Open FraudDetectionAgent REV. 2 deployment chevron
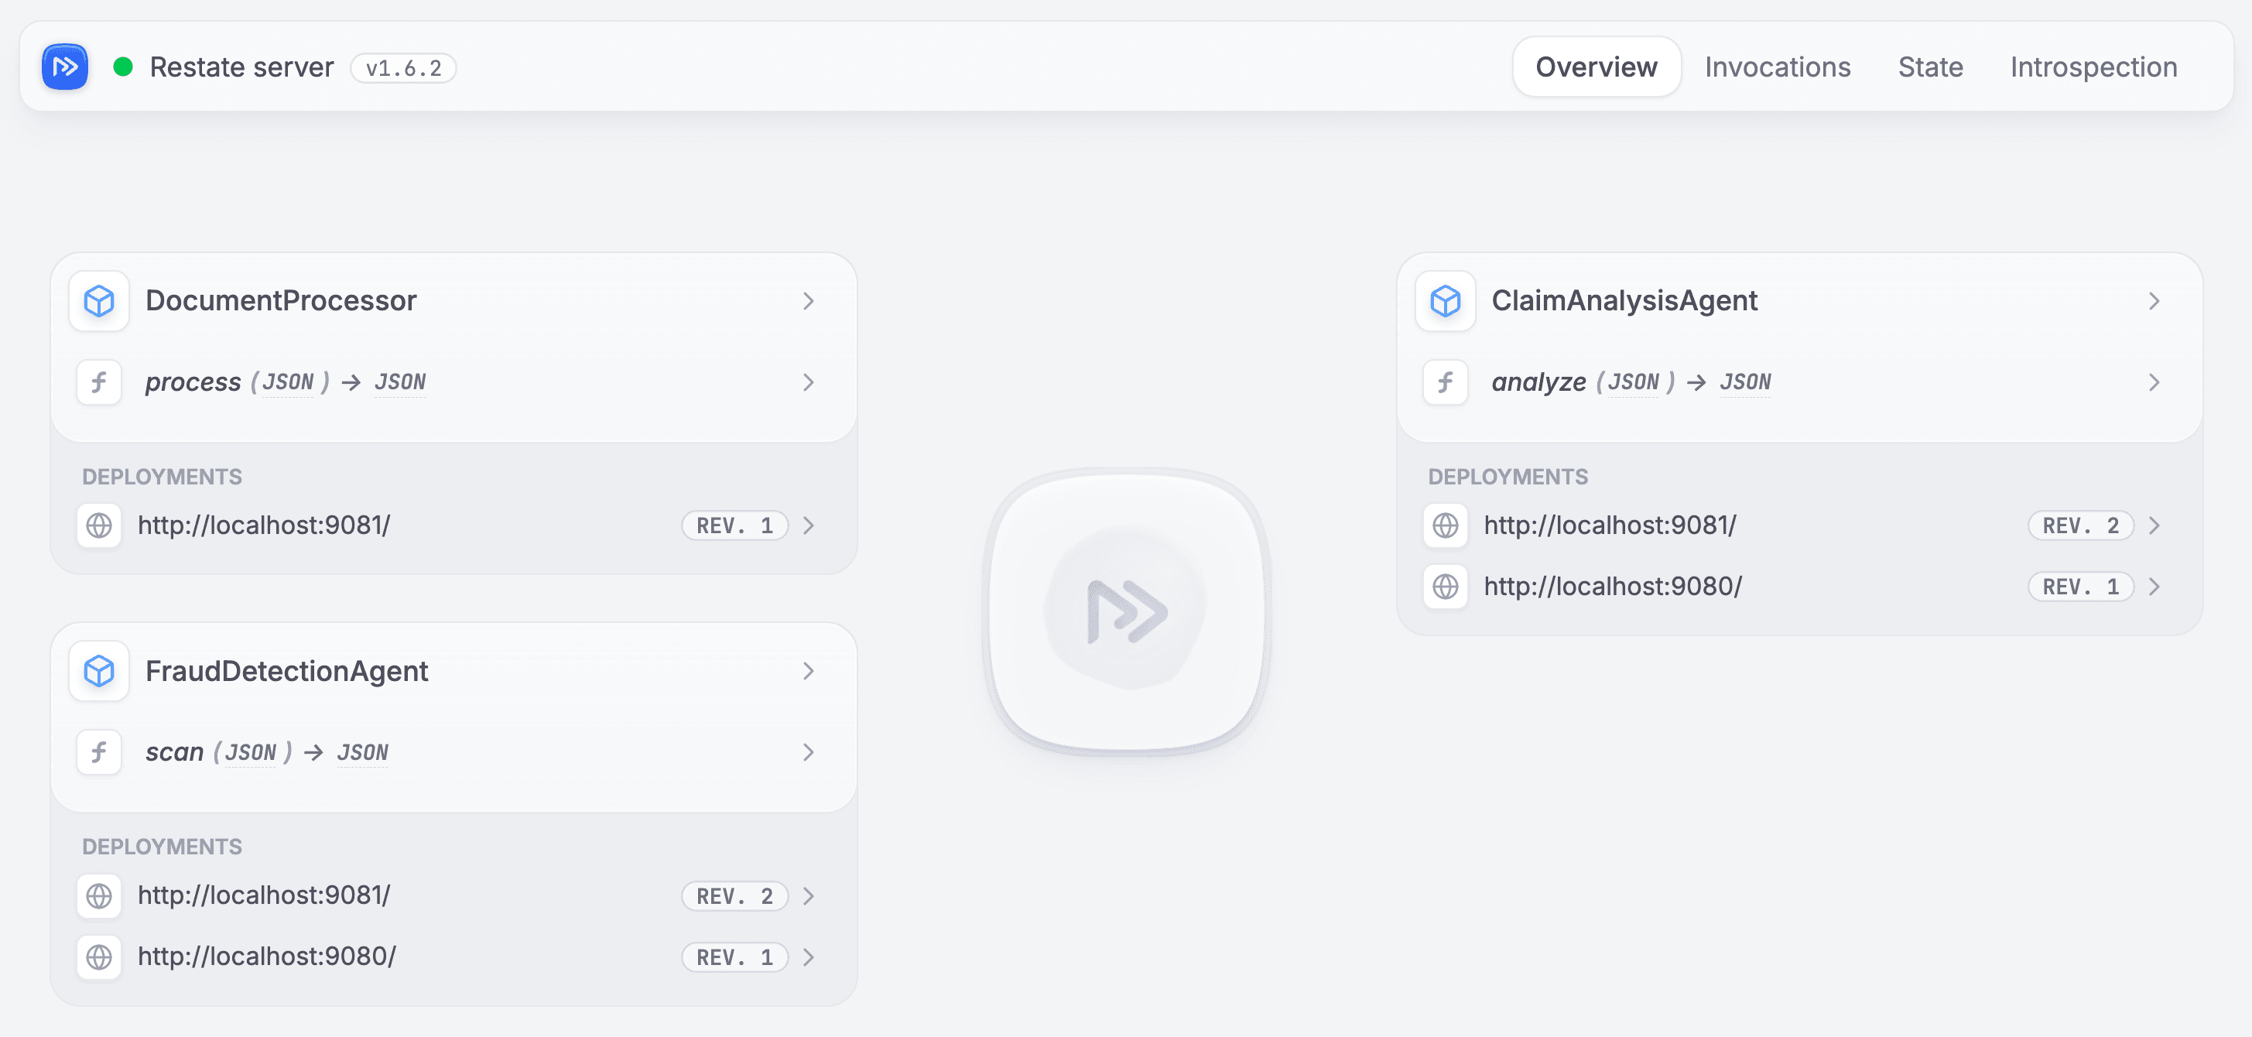 pos(809,895)
